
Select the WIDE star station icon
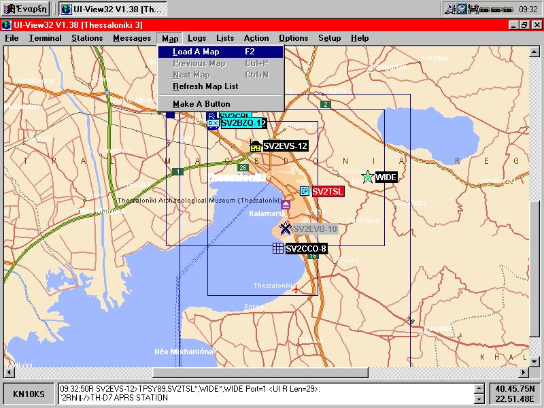[367, 177]
